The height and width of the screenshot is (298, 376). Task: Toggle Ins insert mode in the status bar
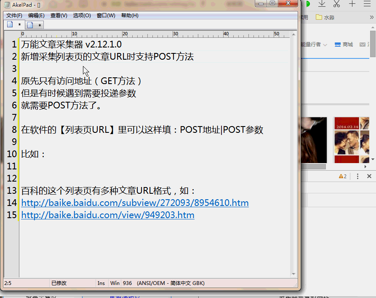101,283
